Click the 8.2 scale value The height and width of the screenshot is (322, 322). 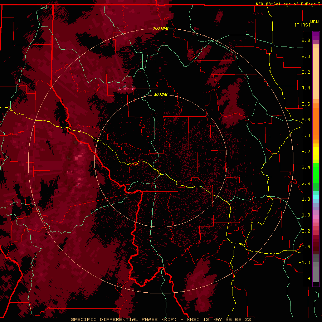click(306, 72)
